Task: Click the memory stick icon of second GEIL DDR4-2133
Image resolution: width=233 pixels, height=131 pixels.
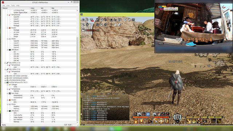Action: point(7,70)
